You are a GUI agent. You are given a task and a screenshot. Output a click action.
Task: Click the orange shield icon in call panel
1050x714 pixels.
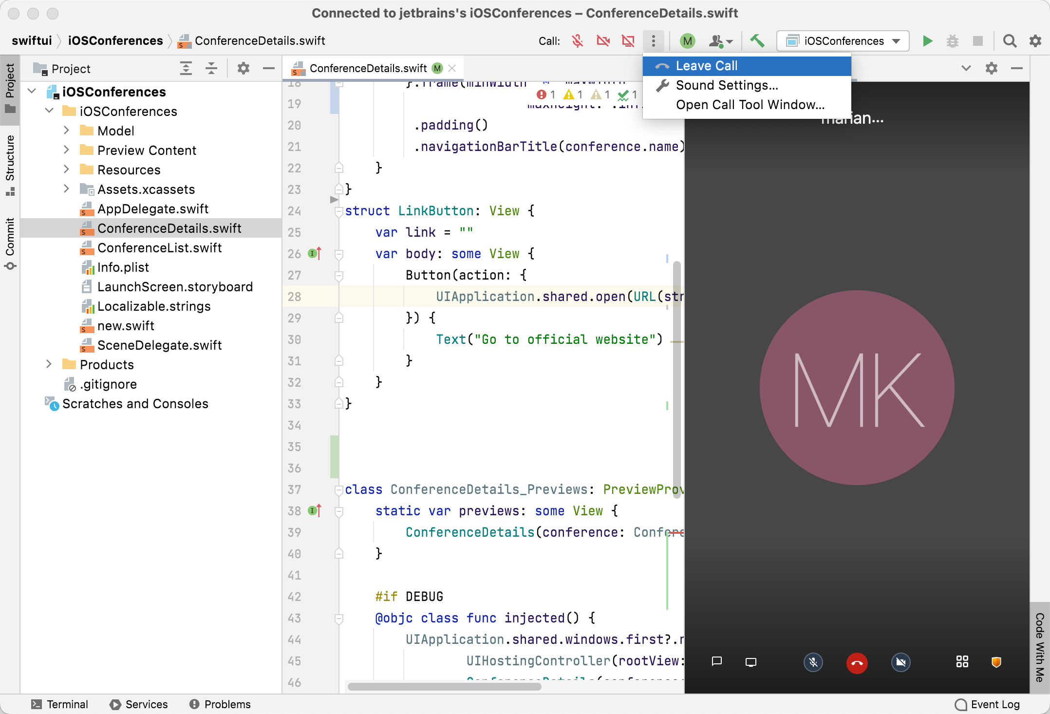(x=996, y=662)
